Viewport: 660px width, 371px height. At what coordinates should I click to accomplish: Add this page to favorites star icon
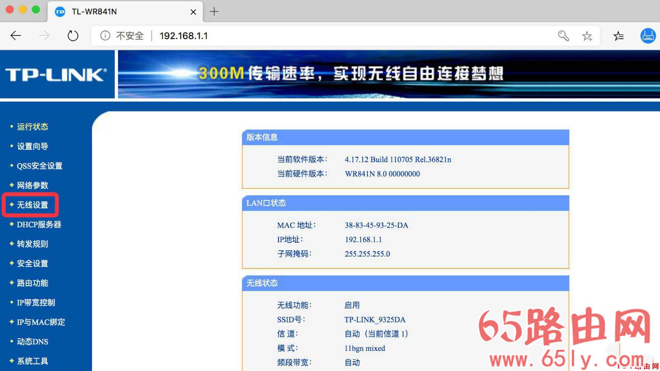coord(587,36)
